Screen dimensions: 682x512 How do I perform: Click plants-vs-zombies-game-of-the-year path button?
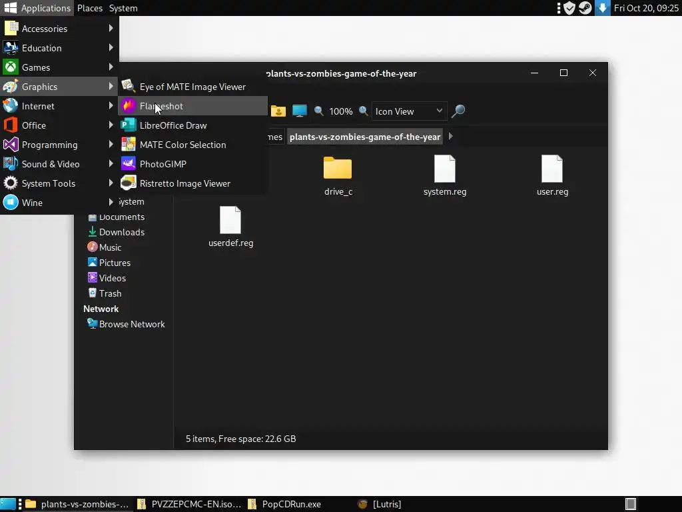[365, 137]
